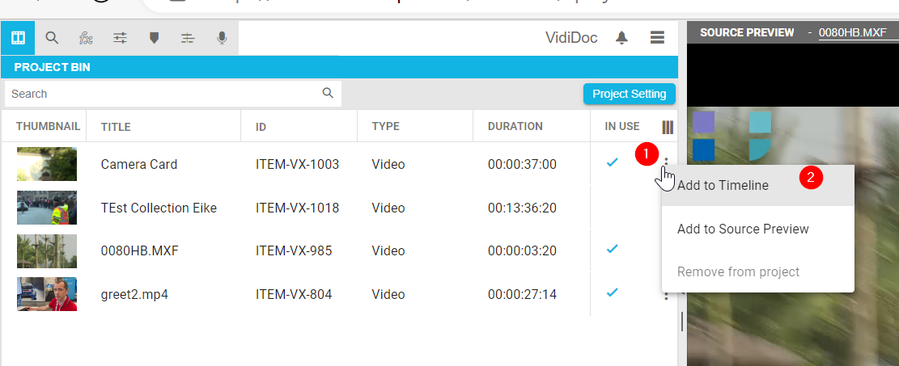
Task: Toggle In Use checkmark for Camera Card
Action: tap(613, 163)
